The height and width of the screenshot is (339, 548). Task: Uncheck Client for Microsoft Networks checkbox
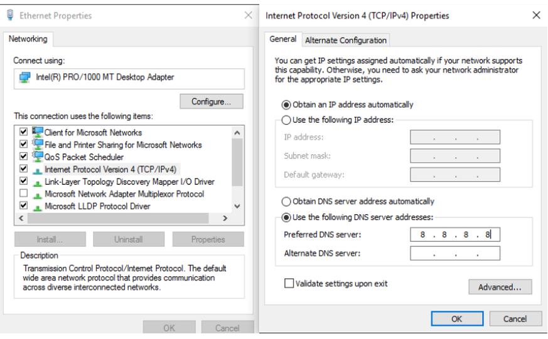(x=23, y=132)
